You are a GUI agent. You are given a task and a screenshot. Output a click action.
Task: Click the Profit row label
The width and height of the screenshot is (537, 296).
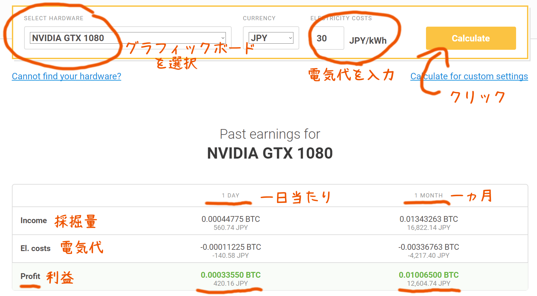(x=30, y=276)
